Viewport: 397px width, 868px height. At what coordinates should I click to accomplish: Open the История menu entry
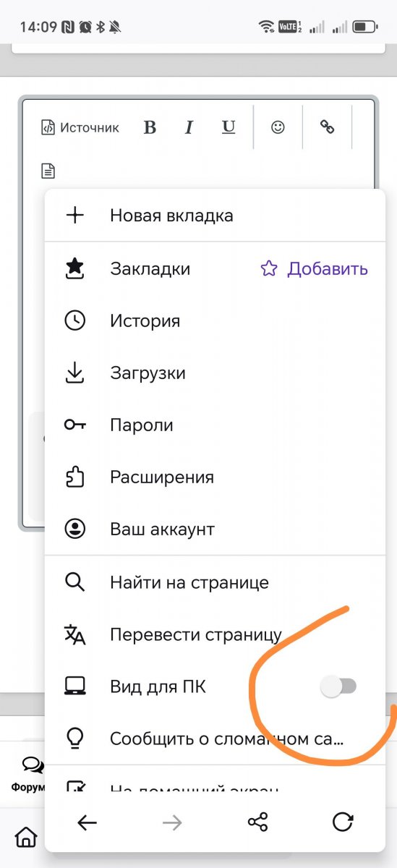[215, 321]
